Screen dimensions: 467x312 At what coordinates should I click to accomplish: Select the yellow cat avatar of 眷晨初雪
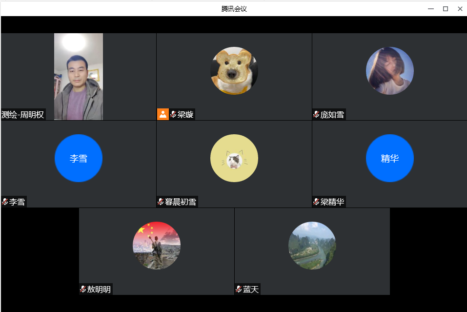coord(234,158)
